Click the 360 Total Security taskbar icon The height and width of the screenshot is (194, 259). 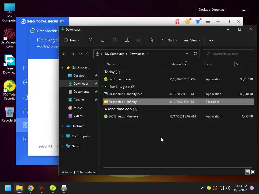tap(53, 188)
